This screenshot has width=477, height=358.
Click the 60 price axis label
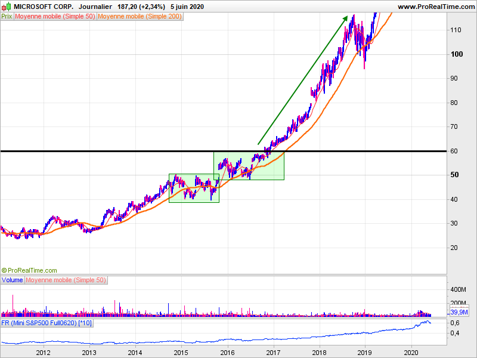click(454, 151)
